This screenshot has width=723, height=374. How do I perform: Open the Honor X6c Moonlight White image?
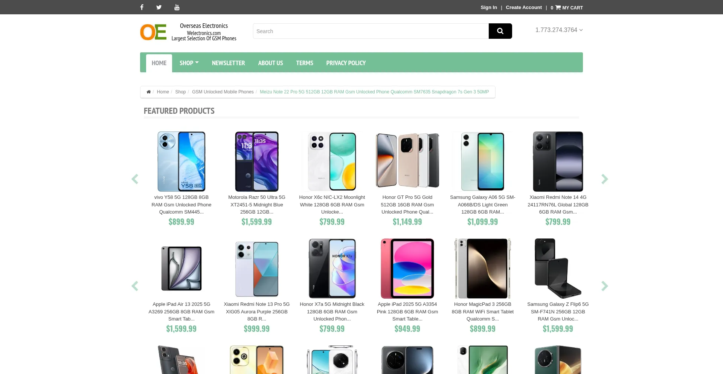332,162
